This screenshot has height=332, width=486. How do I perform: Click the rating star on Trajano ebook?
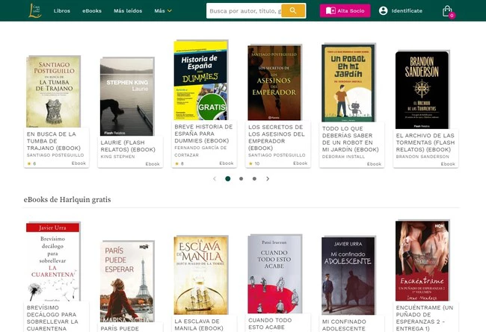pos(29,163)
